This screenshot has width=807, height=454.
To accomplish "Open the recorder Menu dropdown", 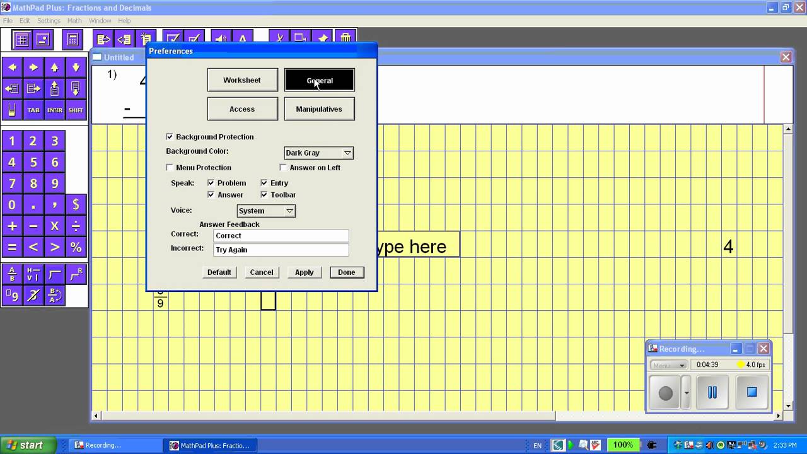I will pos(668,366).
